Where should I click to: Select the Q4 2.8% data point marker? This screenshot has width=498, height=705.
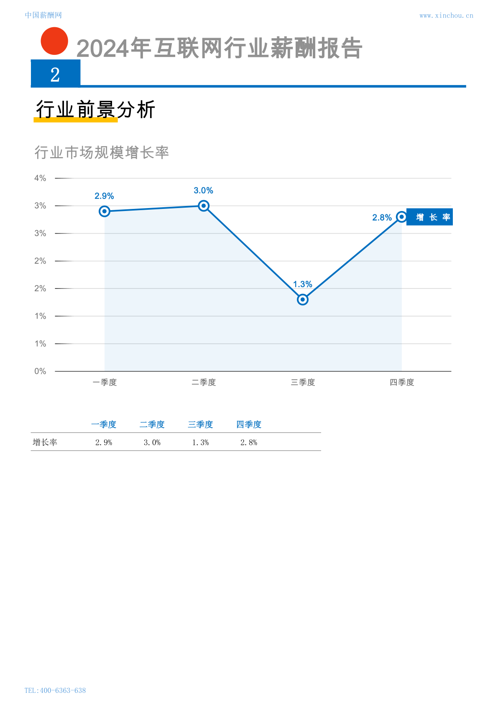401,217
